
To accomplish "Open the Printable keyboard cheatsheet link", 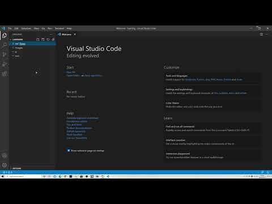I will point(83,118).
